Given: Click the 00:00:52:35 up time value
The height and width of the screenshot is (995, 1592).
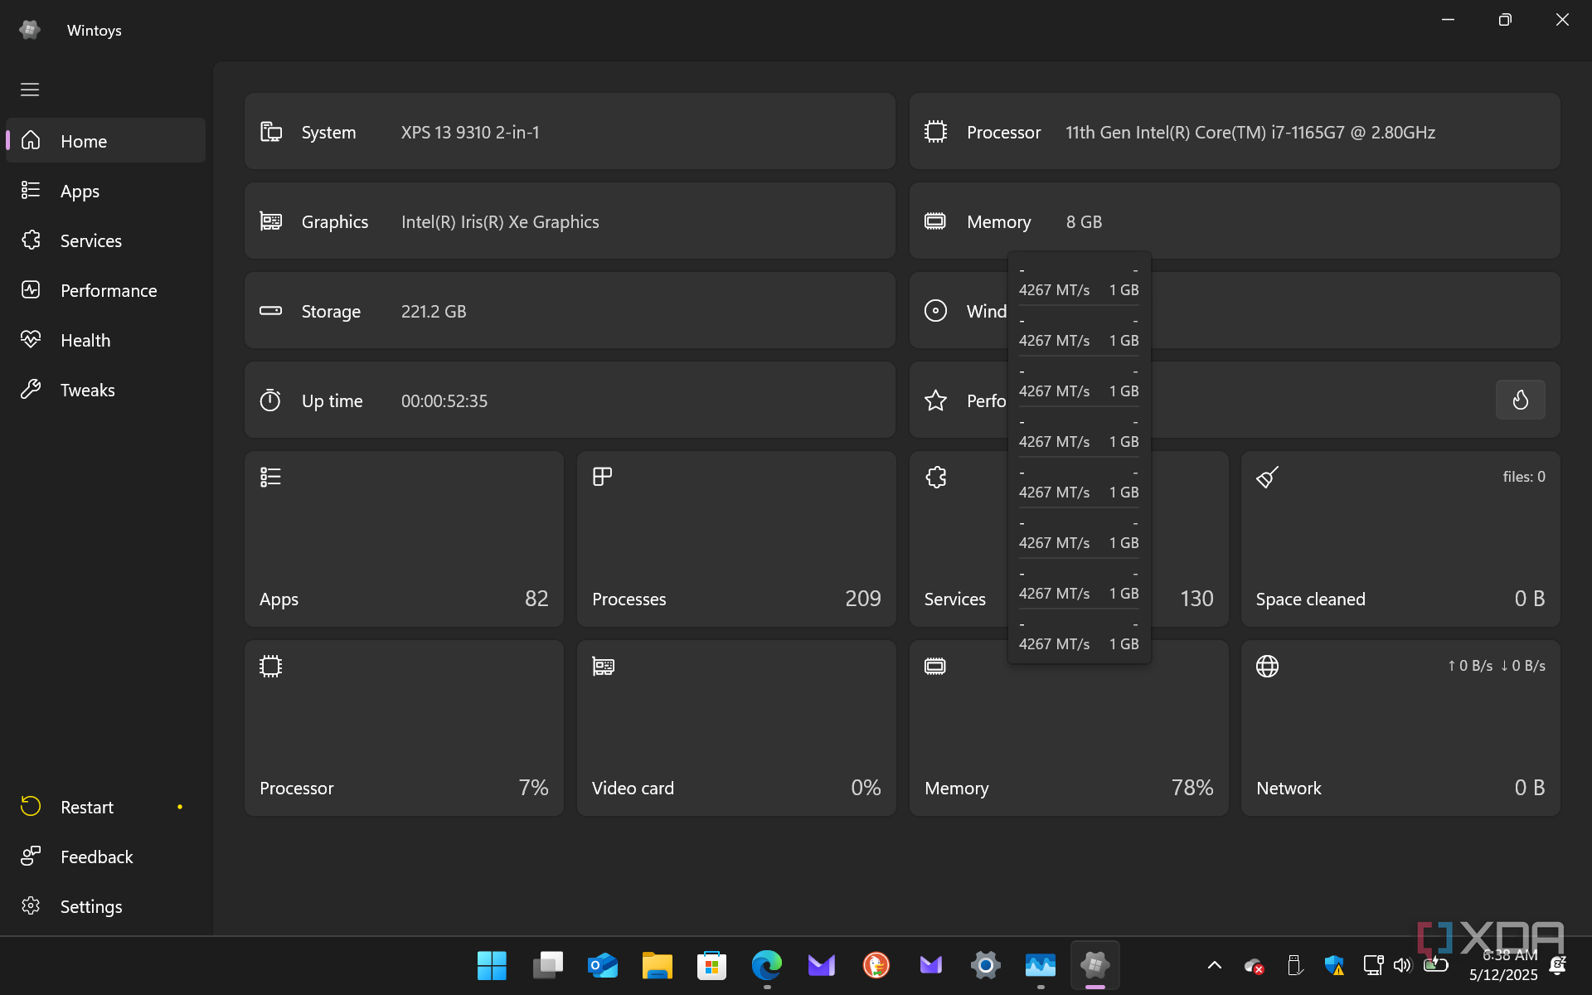Looking at the screenshot, I should coord(444,401).
